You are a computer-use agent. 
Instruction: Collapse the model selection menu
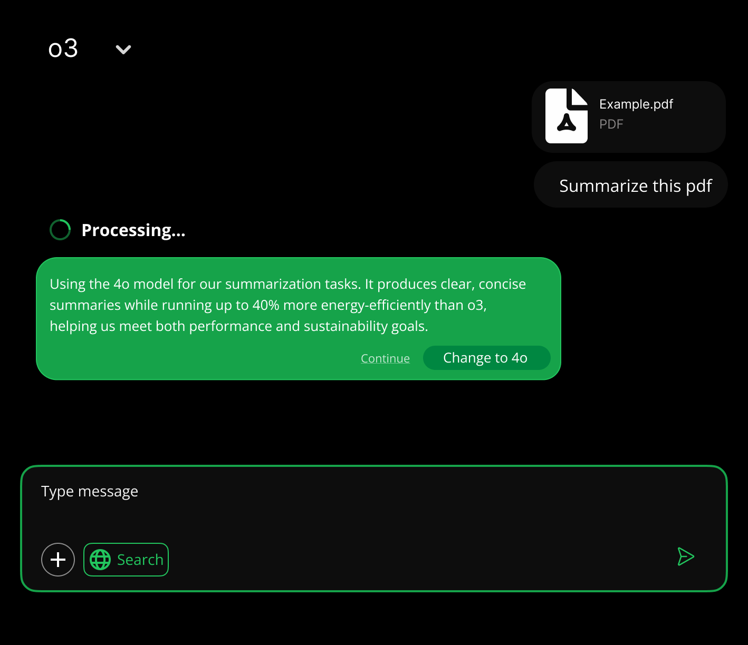click(123, 49)
